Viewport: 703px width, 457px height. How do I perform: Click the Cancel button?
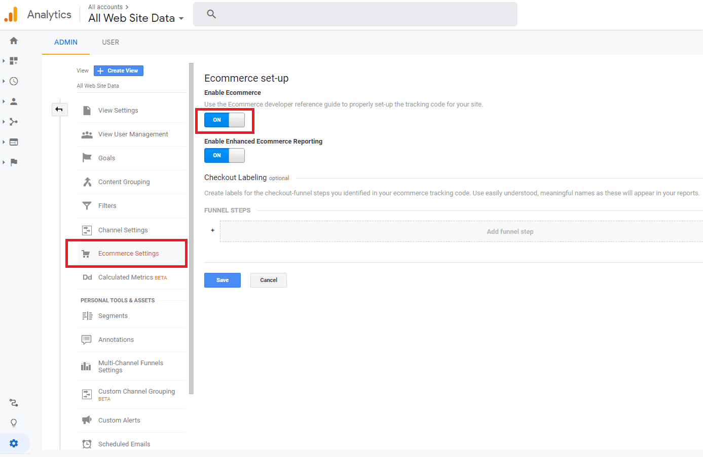(x=269, y=280)
